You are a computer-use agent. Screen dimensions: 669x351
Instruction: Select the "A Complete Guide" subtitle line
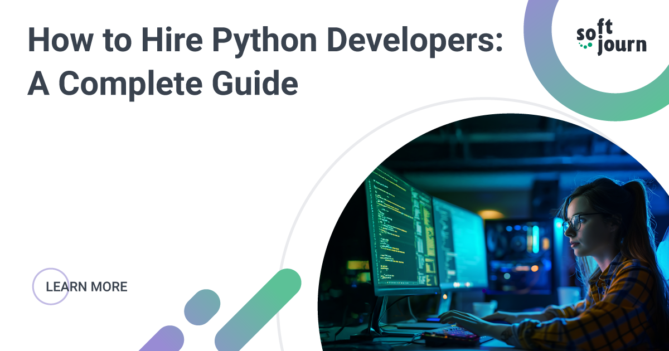tap(163, 84)
